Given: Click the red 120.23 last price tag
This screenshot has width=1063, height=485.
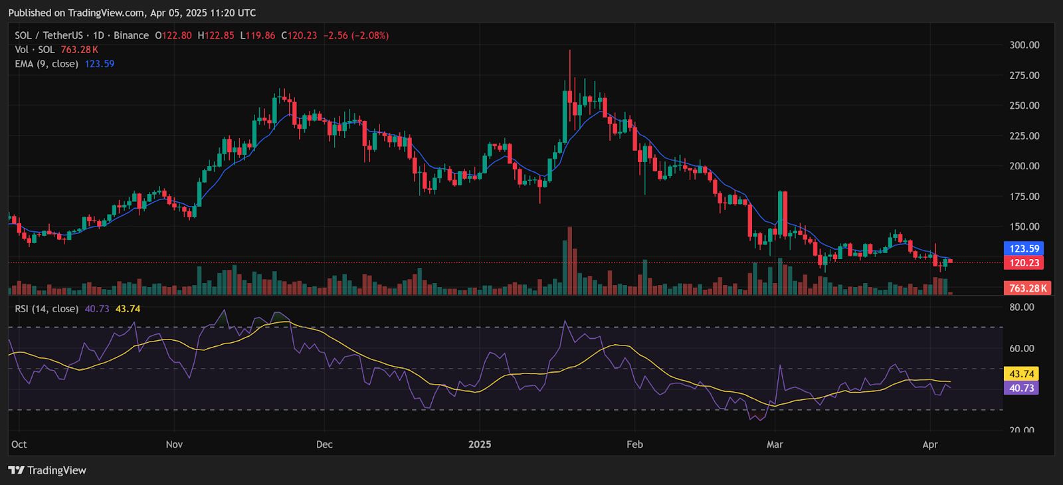Looking at the screenshot, I should (1024, 262).
